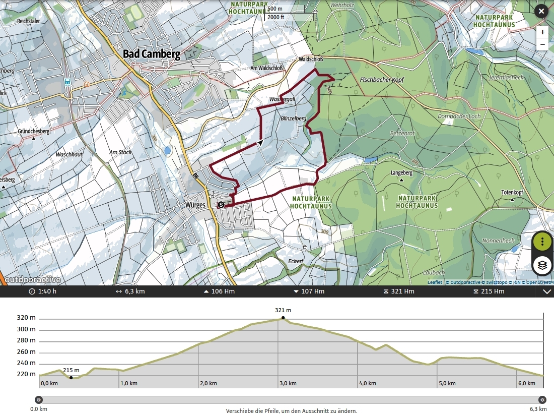Click the right handle of elevation range slider
554x414 pixels.
pyautogui.click(x=541, y=399)
